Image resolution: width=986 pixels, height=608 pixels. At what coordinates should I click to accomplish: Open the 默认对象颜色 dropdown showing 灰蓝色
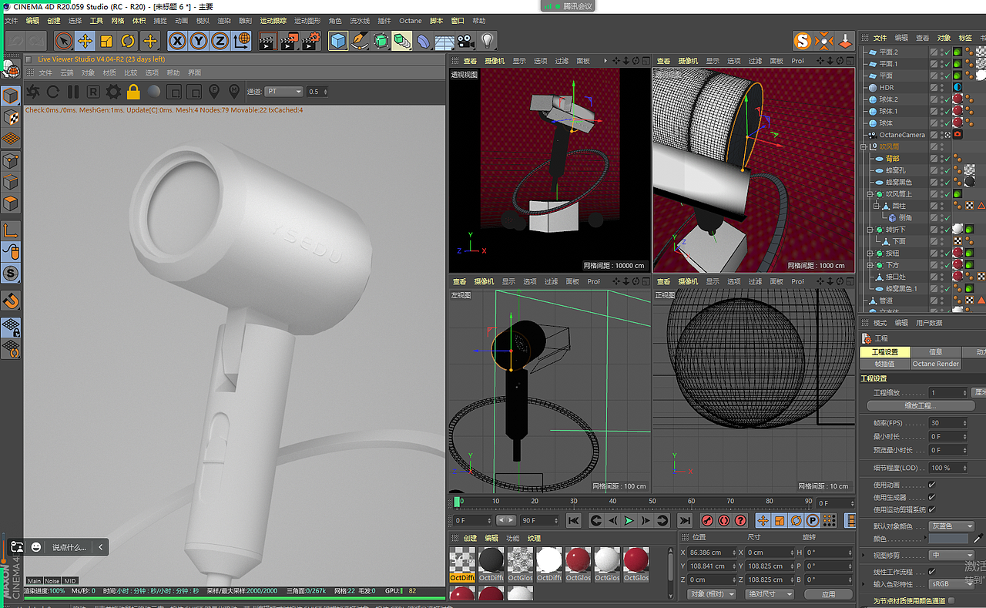[951, 526]
